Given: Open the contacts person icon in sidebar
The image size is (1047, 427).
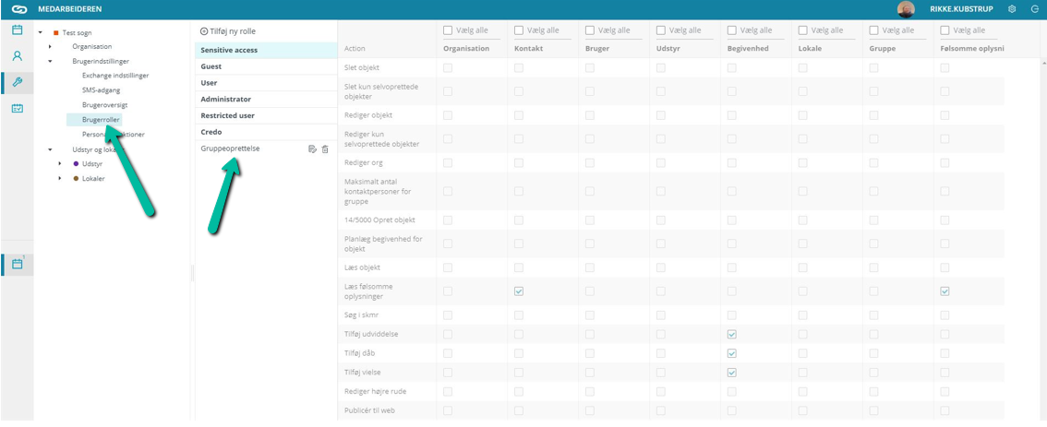Looking at the screenshot, I should click(18, 56).
